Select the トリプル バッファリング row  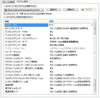(49, 72)
